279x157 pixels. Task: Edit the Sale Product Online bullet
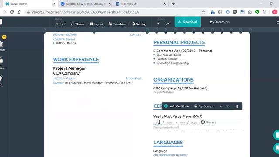coord(169,55)
